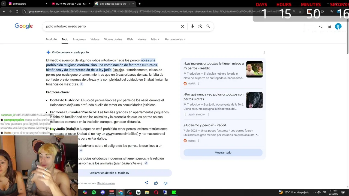The width and height of the screenshot is (349, 196).
Task: Open the man with dog thumbnail
Action: tap(254, 69)
